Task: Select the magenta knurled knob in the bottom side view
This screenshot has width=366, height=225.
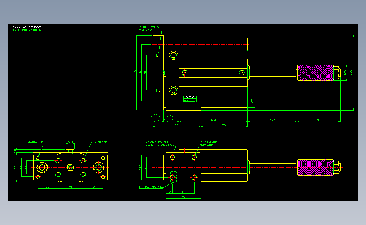Action: (x=316, y=167)
